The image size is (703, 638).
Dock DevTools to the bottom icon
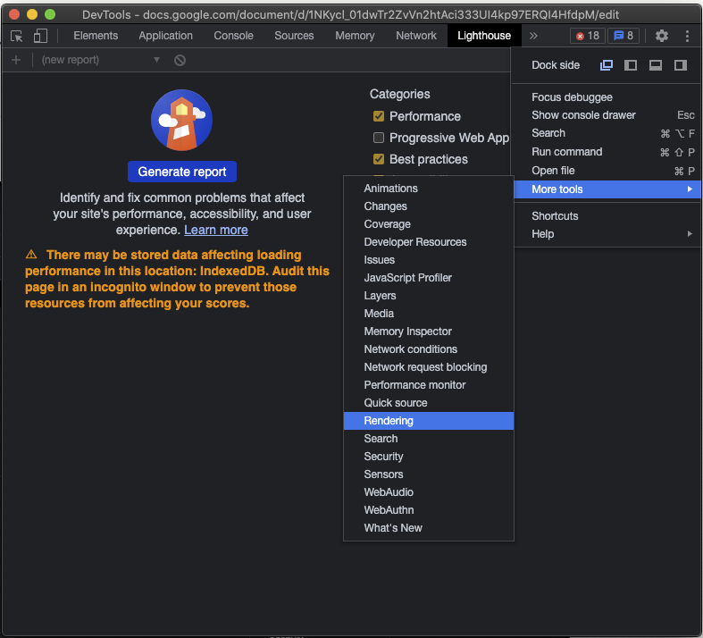(x=656, y=65)
